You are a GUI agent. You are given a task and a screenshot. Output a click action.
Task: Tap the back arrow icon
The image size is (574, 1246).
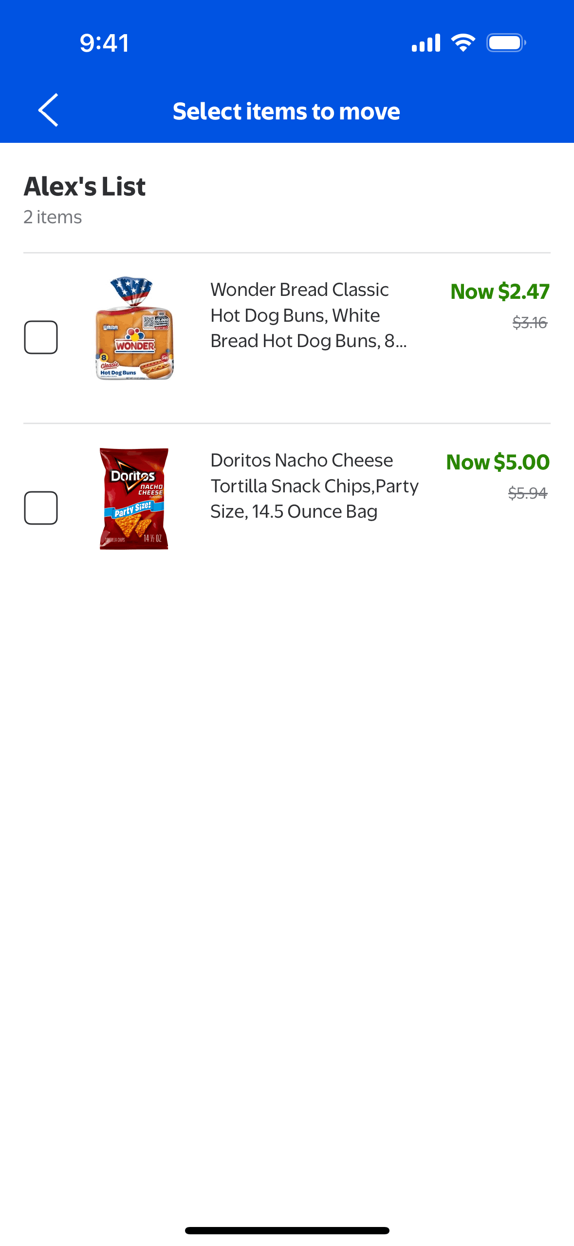tap(48, 110)
